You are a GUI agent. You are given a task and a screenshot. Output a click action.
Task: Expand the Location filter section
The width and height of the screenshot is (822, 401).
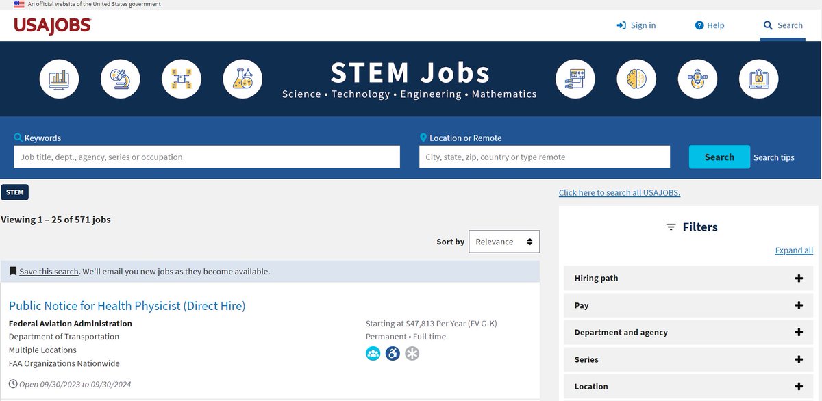(x=688, y=387)
